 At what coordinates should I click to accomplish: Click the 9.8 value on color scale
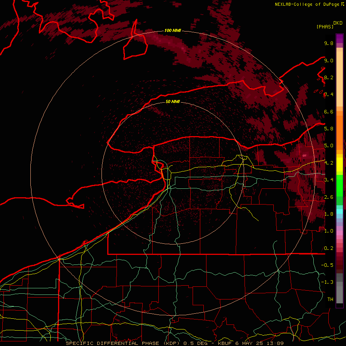coord(329,43)
